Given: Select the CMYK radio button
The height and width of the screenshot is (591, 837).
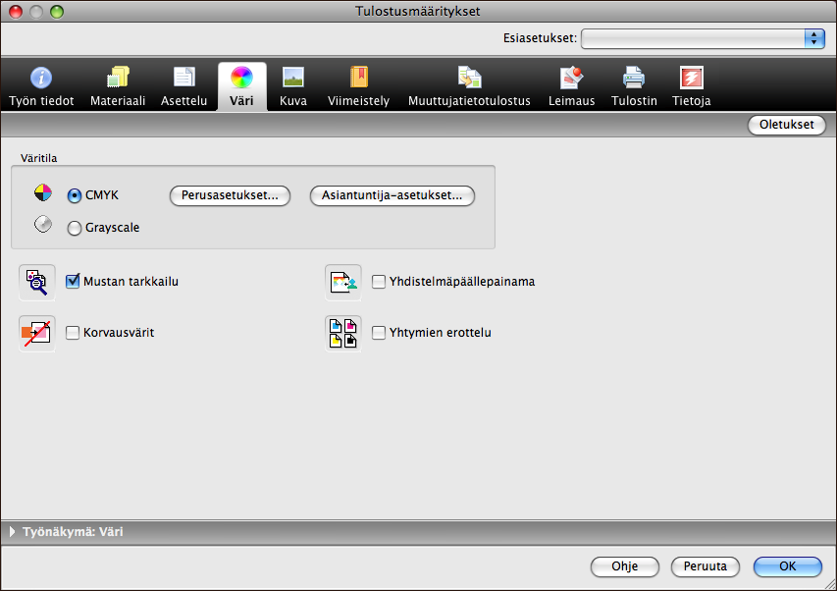Looking at the screenshot, I should click(75, 196).
